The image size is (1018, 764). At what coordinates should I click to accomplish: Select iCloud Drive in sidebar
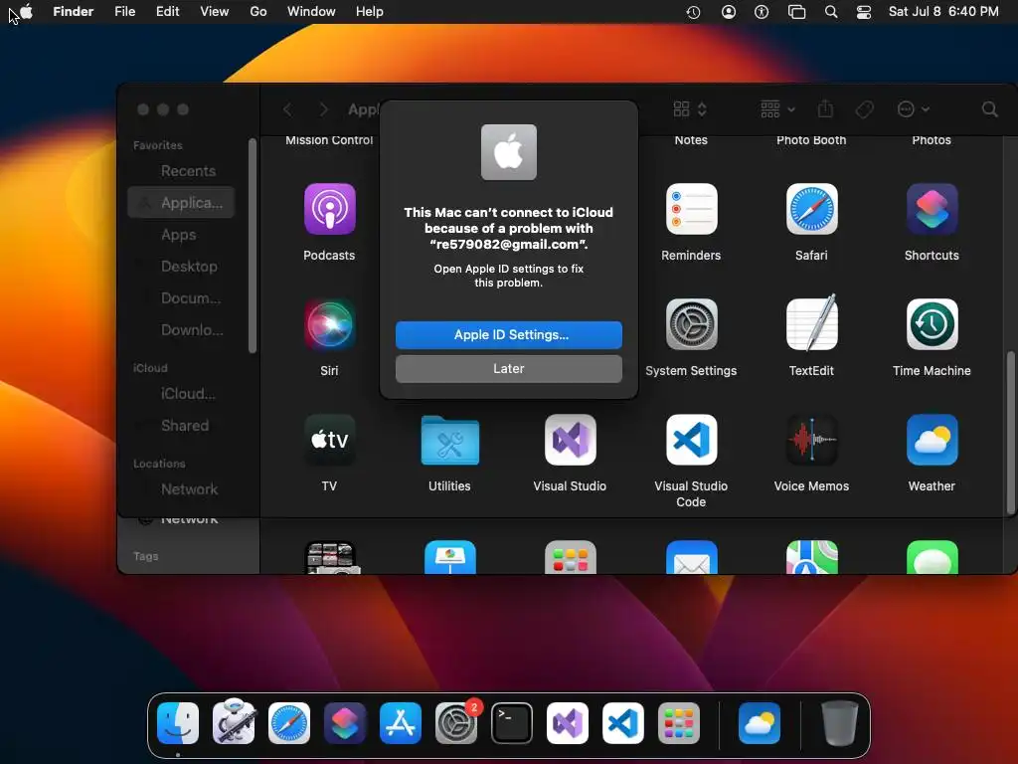point(181,394)
